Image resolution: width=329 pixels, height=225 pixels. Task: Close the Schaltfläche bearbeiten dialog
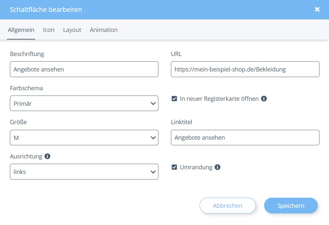317,10
